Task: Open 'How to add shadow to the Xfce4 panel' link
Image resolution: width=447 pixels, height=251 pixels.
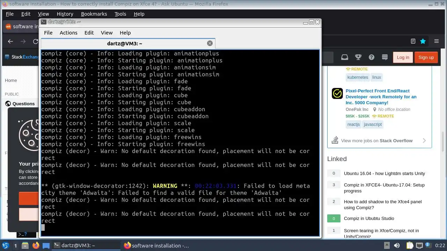Action: [383, 205]
